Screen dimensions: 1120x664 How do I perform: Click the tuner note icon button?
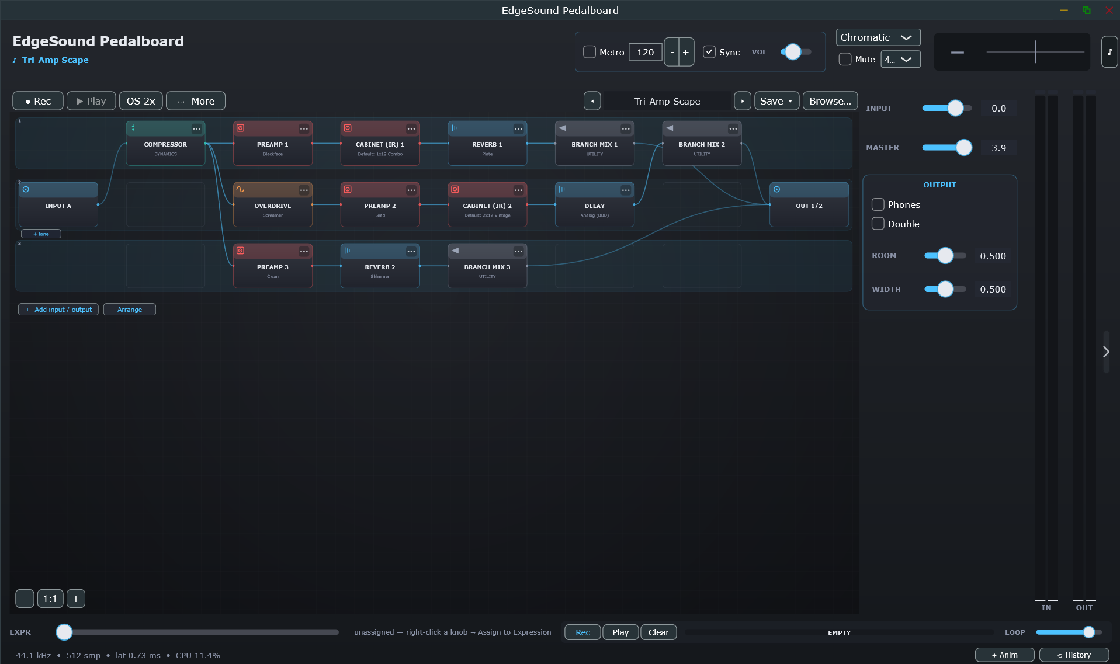click(x=1109, y=52)
